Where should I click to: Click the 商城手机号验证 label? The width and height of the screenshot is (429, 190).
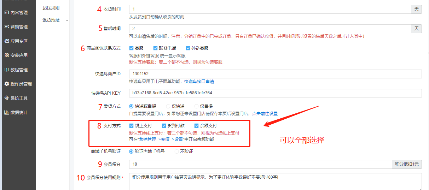pos(106,151)
